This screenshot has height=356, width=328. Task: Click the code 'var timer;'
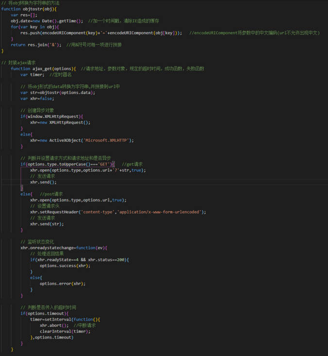pos(33,75)
